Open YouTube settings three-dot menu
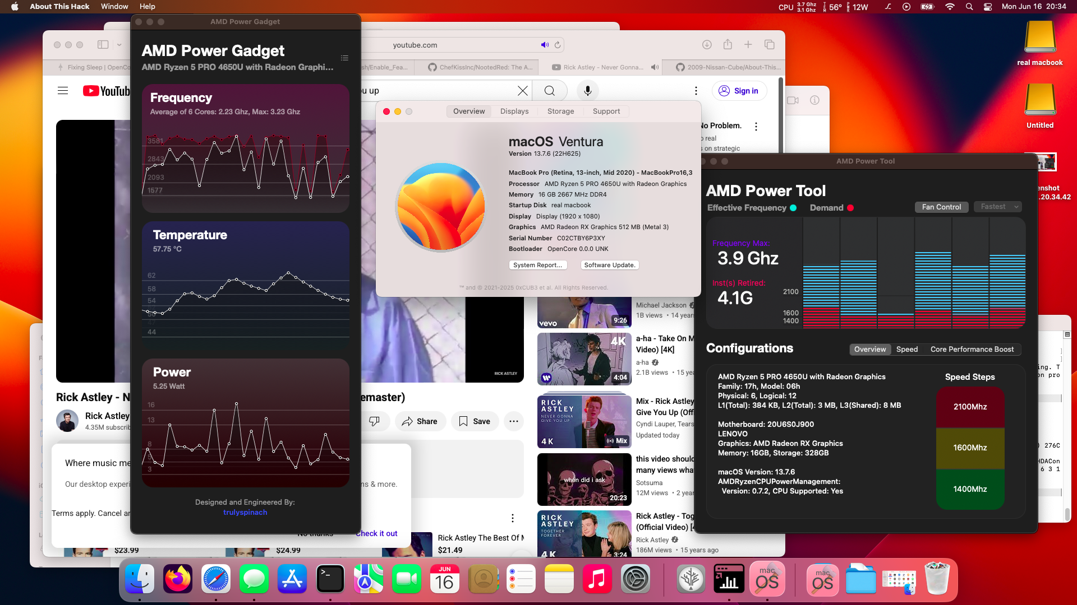This screenshot has width=1077, height=605. 696,91
